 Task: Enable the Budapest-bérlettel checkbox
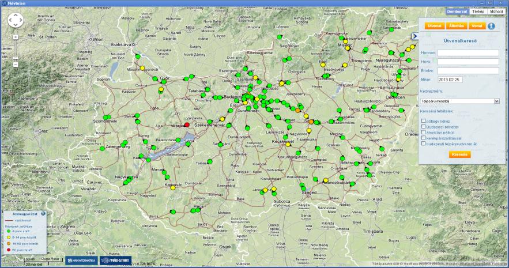423,127
